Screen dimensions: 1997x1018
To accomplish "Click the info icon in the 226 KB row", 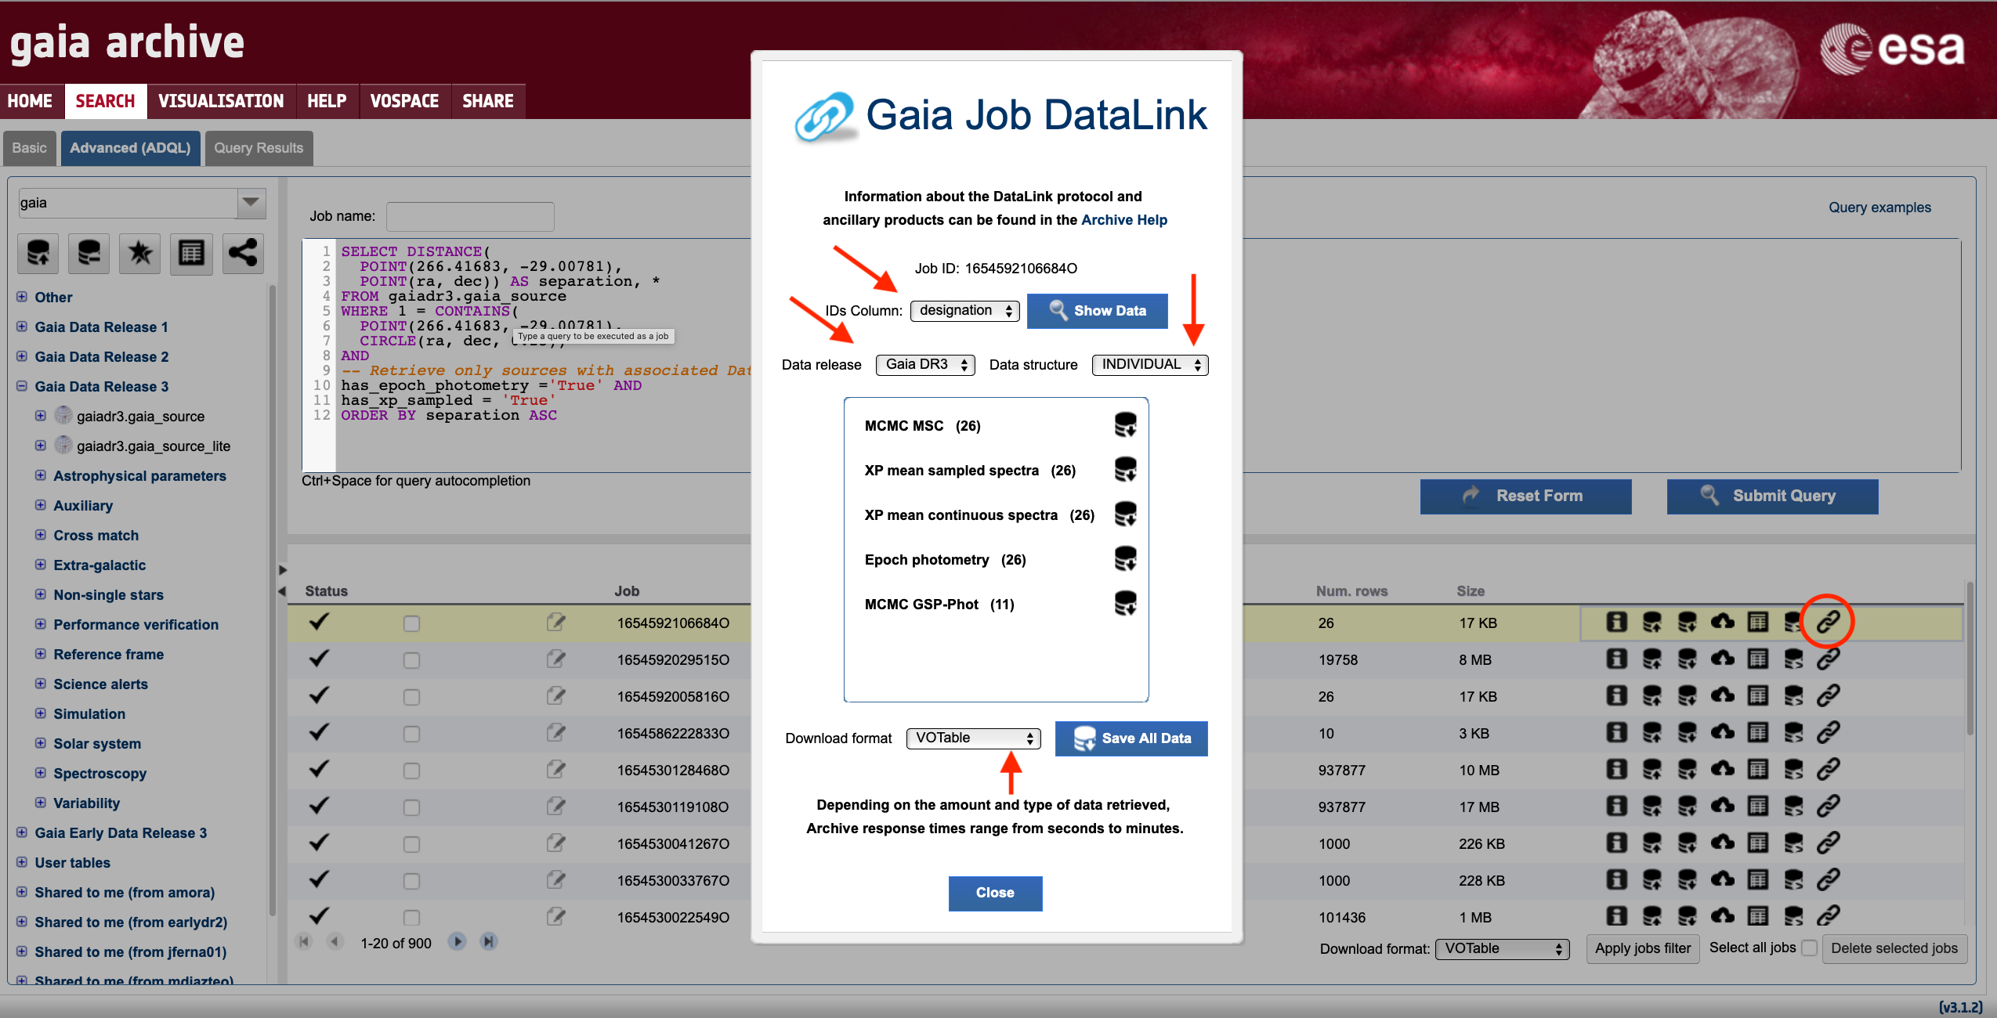I will (1616, 843).
